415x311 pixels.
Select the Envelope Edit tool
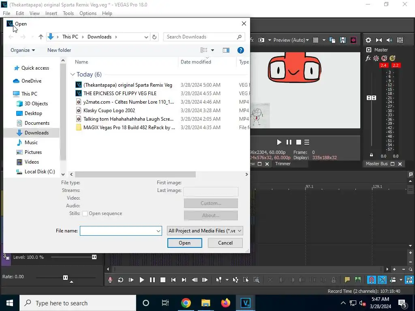[x=235, y=280]
